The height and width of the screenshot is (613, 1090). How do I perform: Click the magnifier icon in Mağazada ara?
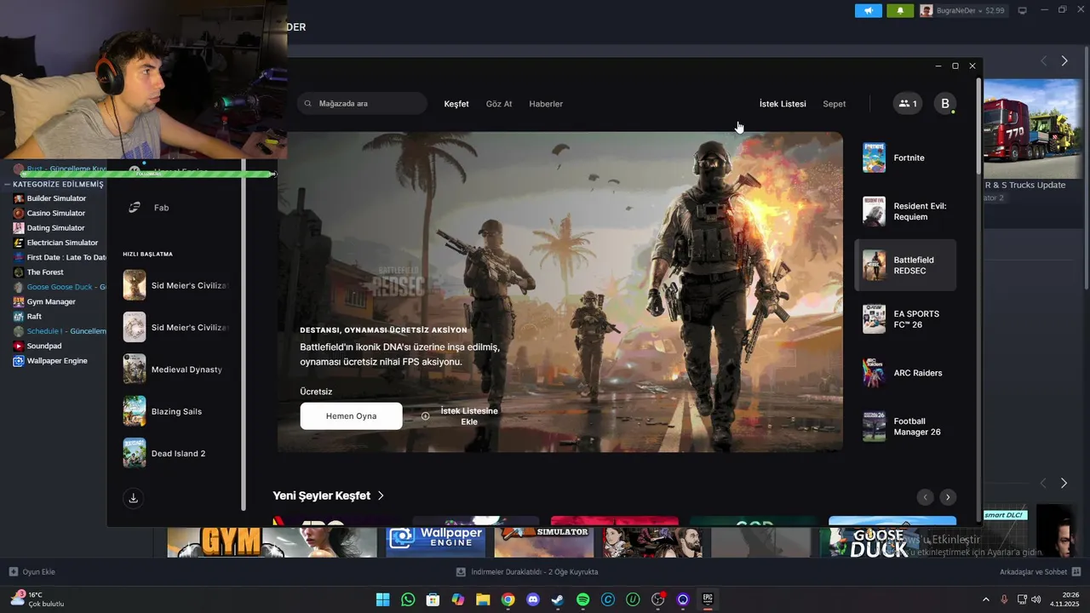click(x=309, y=104)
